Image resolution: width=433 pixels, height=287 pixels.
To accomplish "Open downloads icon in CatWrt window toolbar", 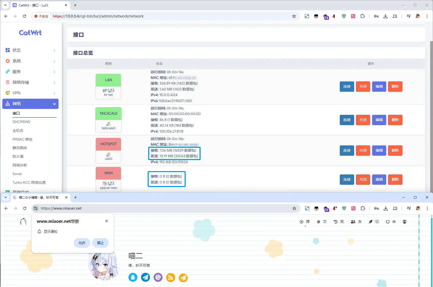I will click(x=385, y=16).
